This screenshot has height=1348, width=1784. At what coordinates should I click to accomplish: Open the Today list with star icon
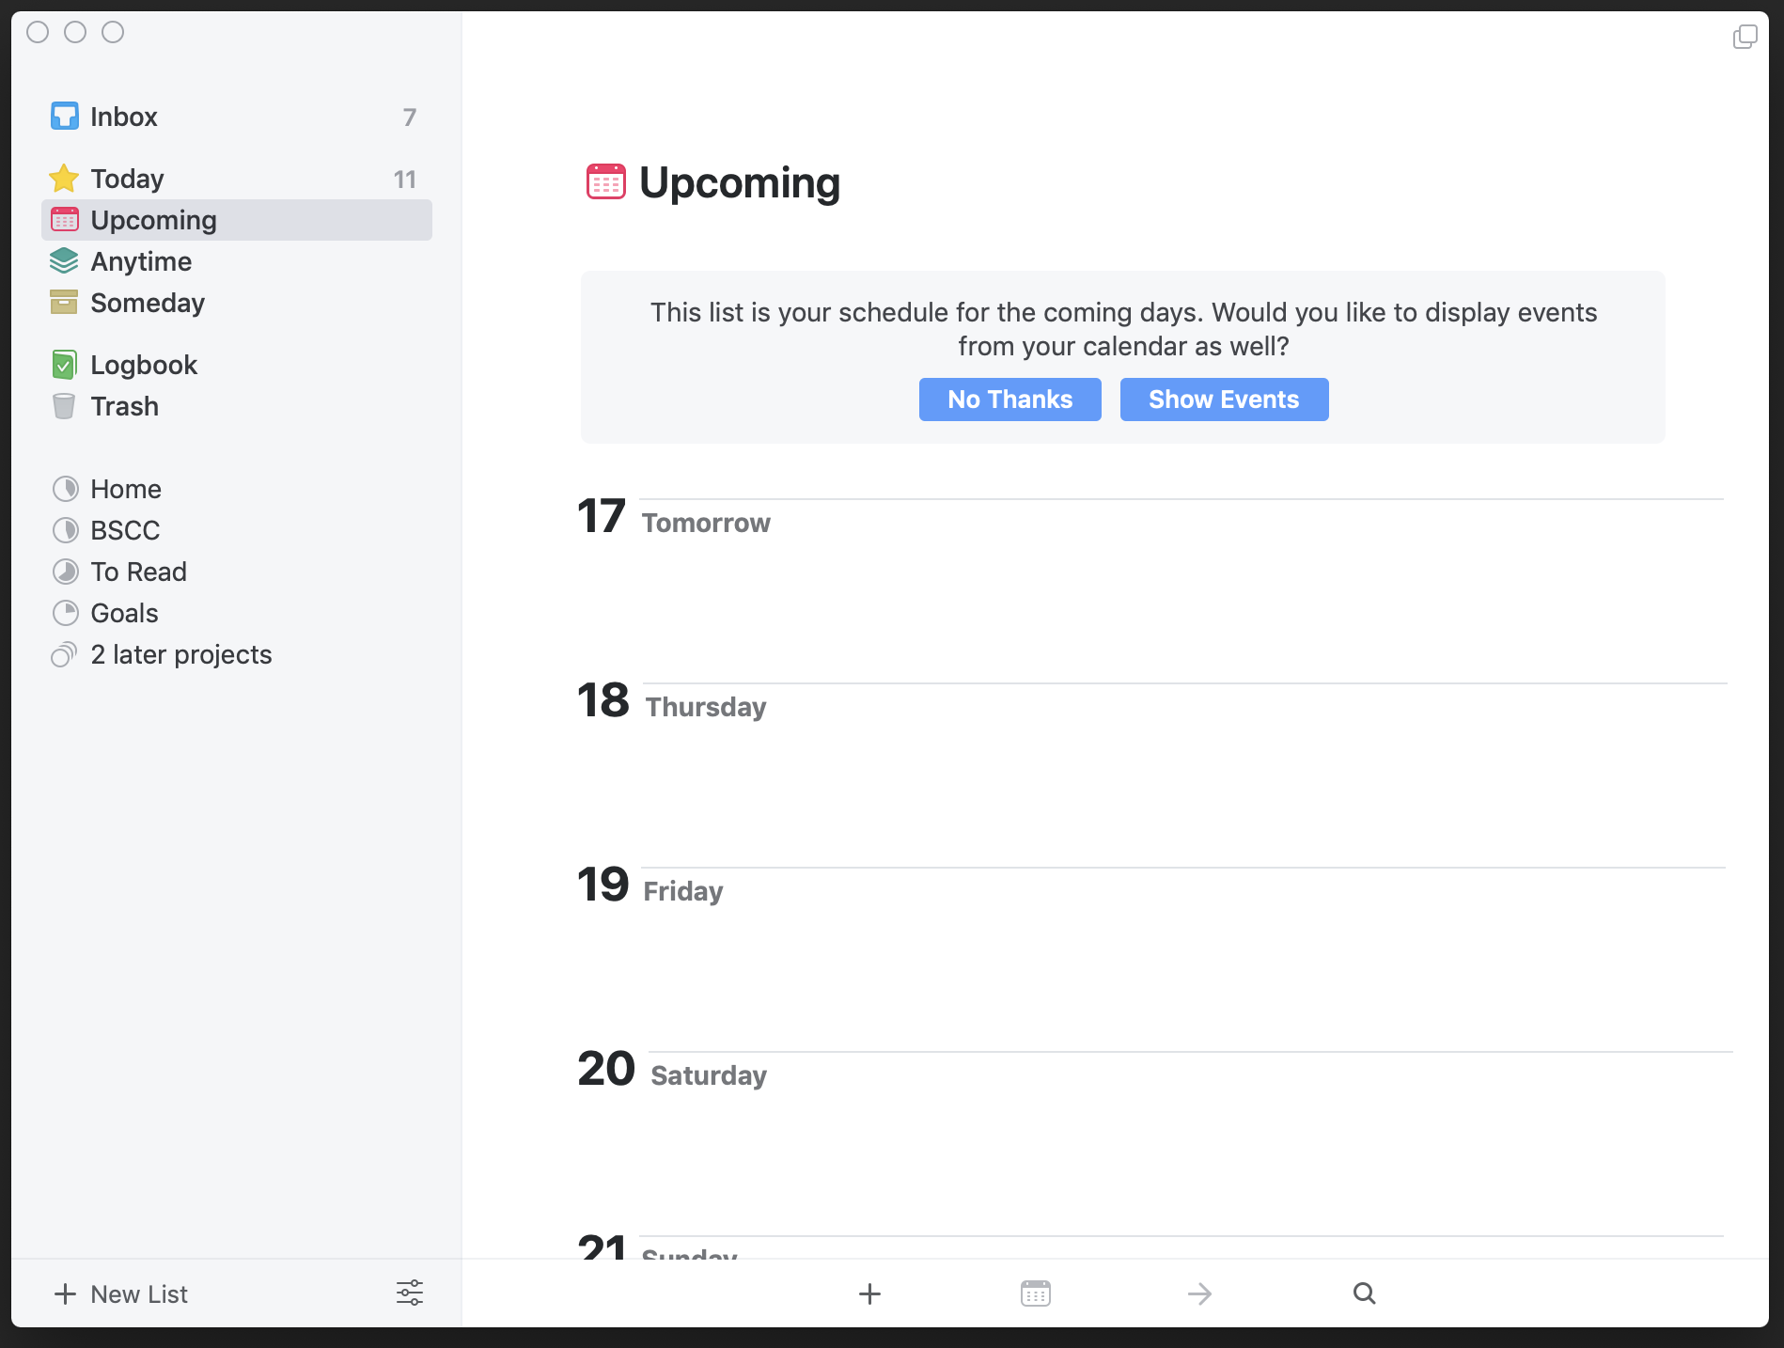click(127, 179)
